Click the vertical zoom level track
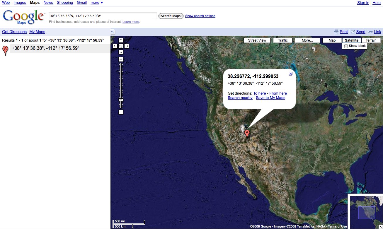 pyautogui.click(x=121, y=86)
